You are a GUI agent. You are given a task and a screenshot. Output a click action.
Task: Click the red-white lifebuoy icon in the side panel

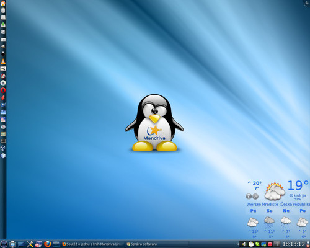tap(3, 76)
